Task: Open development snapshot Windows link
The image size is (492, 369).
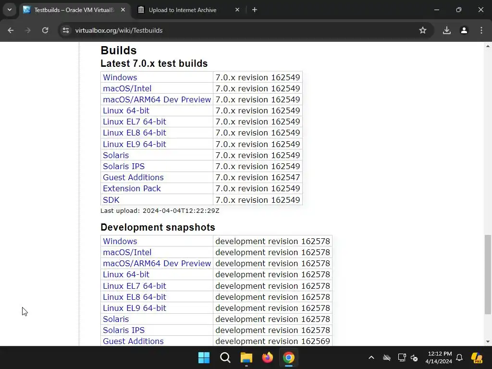Action: [x=120, y=241]
